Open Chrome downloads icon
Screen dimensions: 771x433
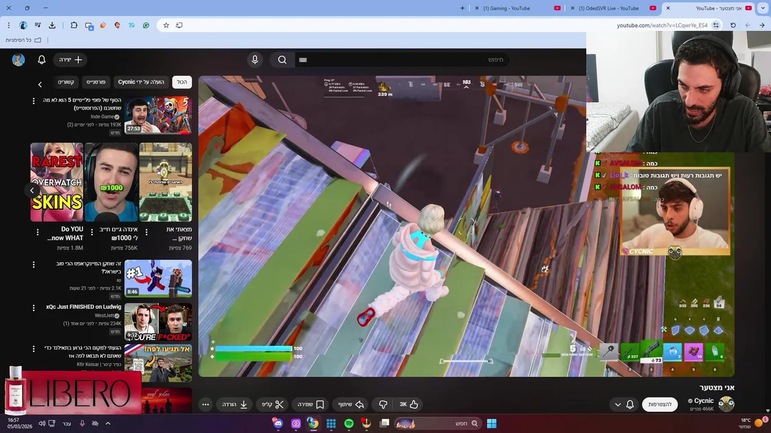[52, 25]
